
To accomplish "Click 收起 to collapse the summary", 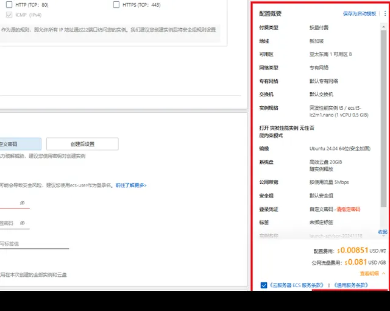I will (382, 232).
